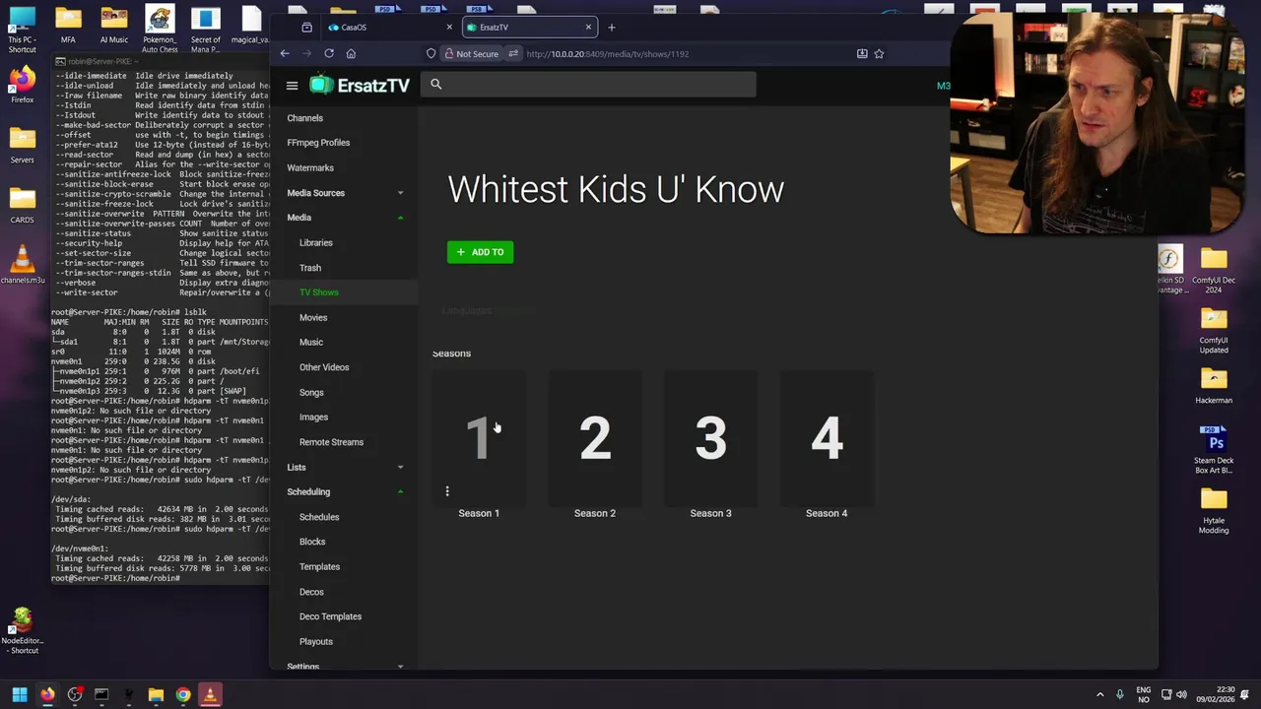Open the Season 1 poster card
This screenshot has width=1261, height=709.
(x=479, y=437)
